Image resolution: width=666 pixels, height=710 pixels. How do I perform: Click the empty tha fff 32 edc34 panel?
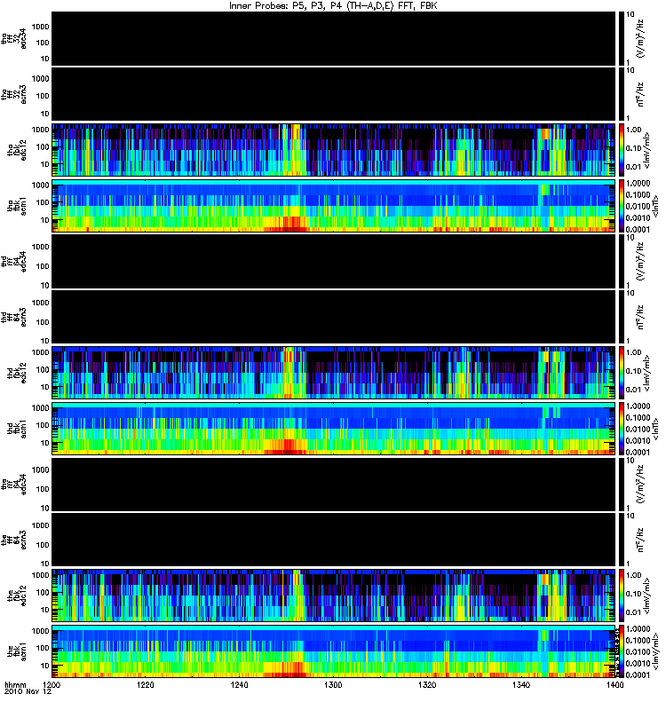[x=334, y=38]
